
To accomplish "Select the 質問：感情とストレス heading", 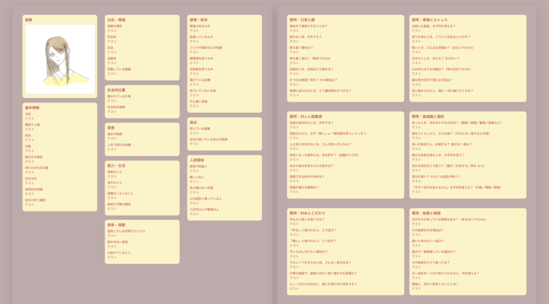I will pyautogui.click(x=429, y=20).
